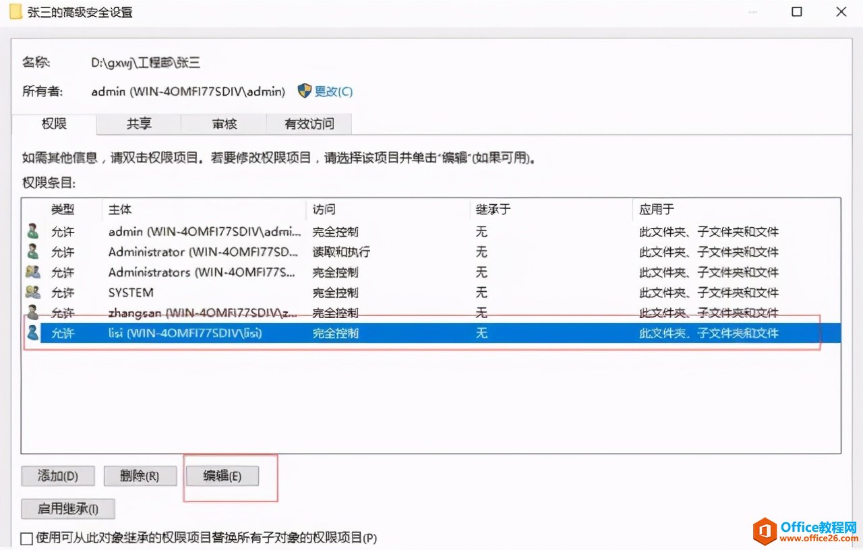The width and height of the screenshot is (863, 550).
Task: Open the 审核 tab
Action: click(224, 124)
